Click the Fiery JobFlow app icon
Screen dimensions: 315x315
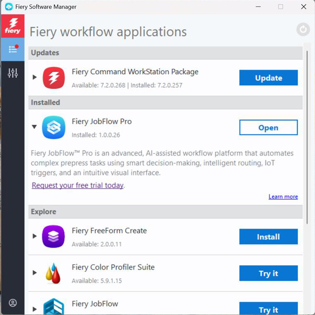54,306
